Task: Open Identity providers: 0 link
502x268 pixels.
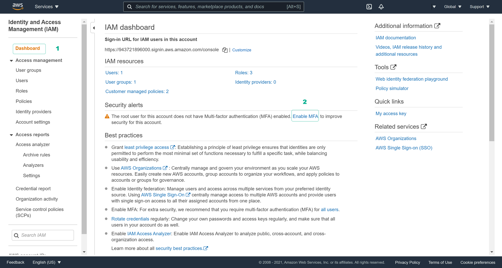Action: [x=255, y=82]
